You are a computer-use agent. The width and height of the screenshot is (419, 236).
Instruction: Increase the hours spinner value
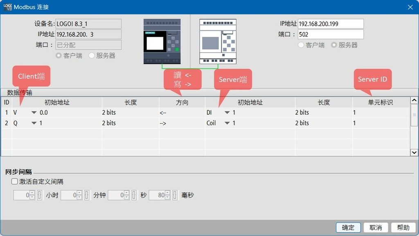[32, 193]
